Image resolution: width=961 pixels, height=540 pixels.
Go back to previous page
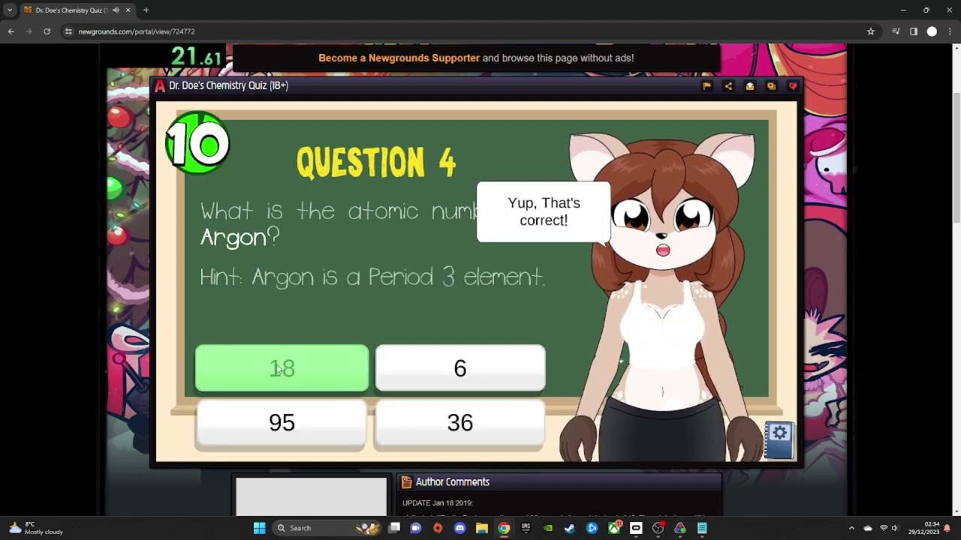click(x=11, y=31)
